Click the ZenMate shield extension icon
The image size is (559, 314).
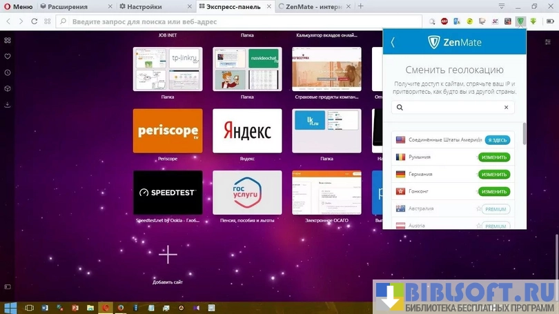click(520, 21)
